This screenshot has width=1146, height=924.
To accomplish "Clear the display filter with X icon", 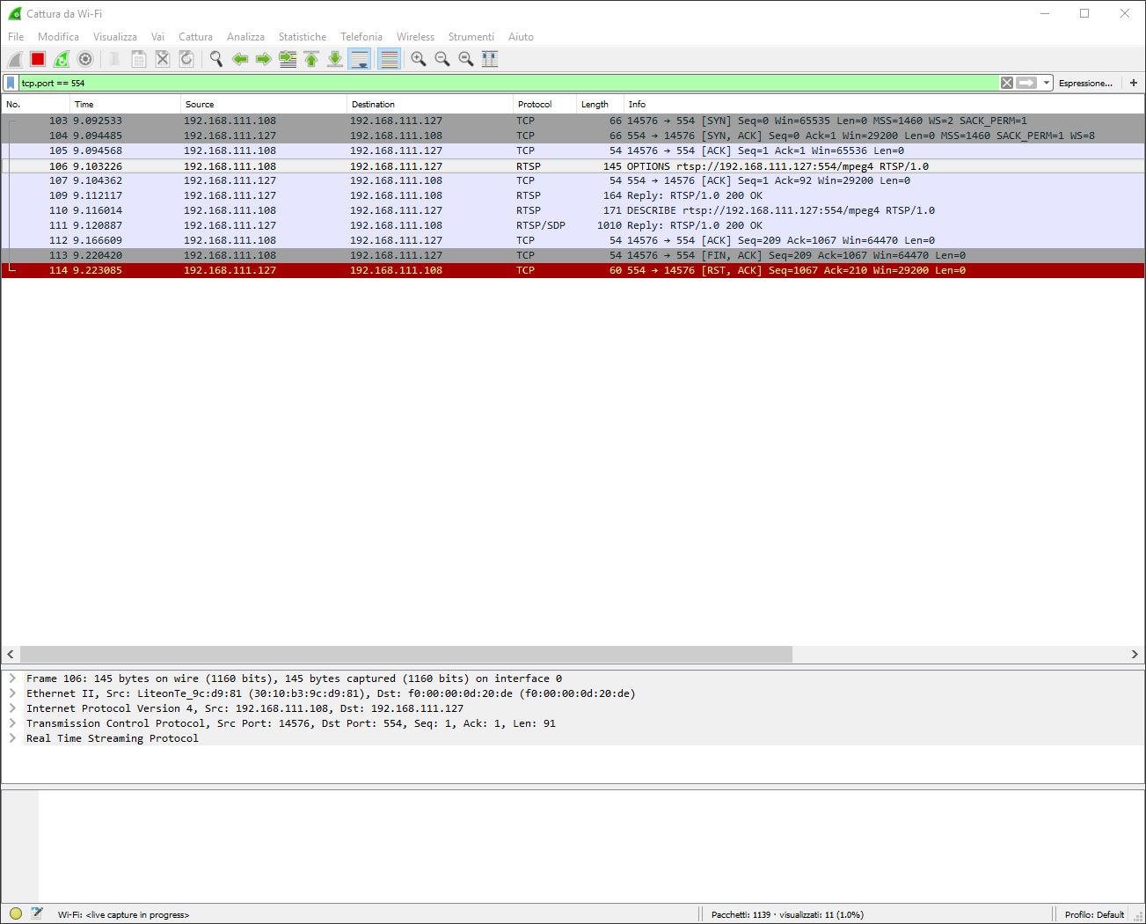I will click(1006, 82).
